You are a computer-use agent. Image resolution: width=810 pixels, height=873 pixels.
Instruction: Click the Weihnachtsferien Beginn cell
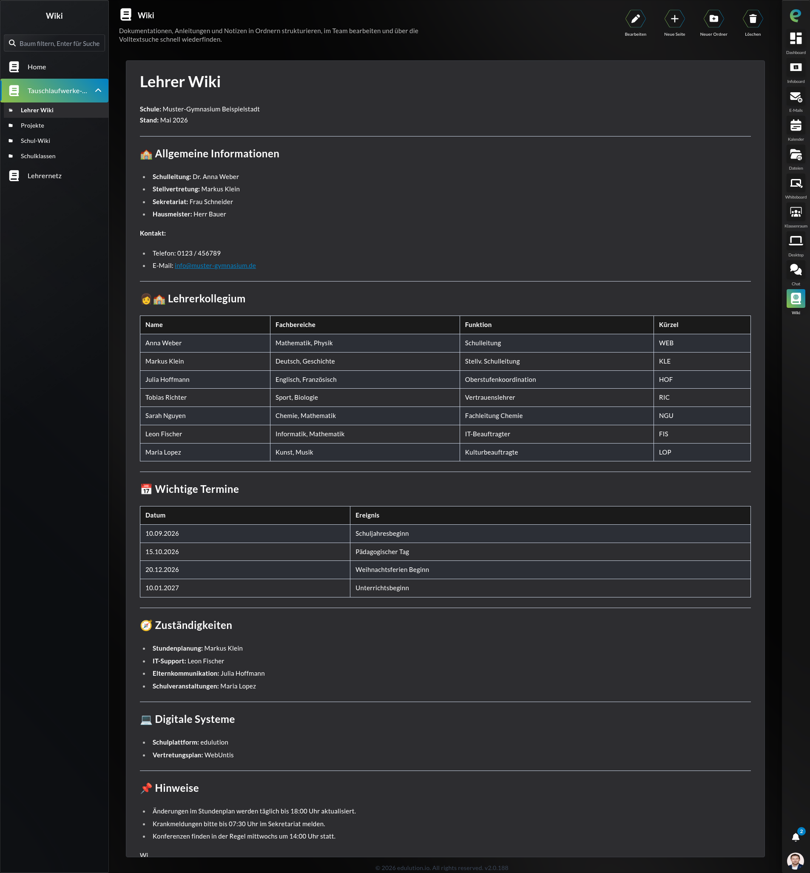click(x=550, y=570)
